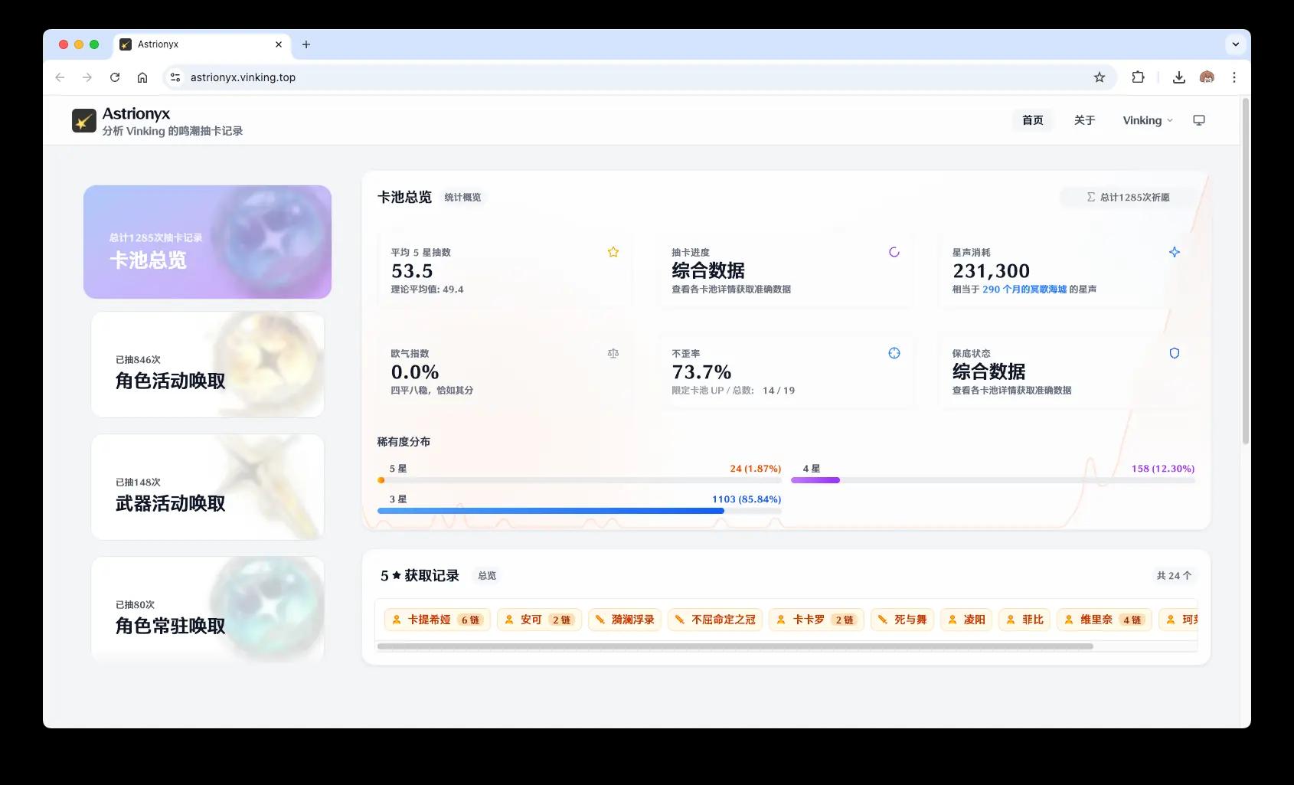Click the Astrionyx site title text

(136, 113)
